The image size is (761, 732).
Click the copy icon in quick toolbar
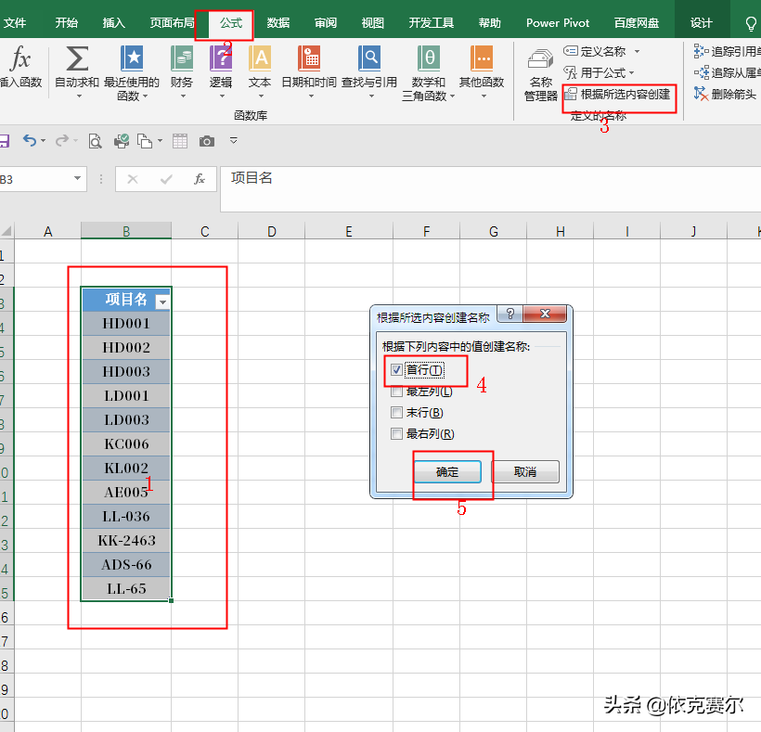tap(145, 141)
